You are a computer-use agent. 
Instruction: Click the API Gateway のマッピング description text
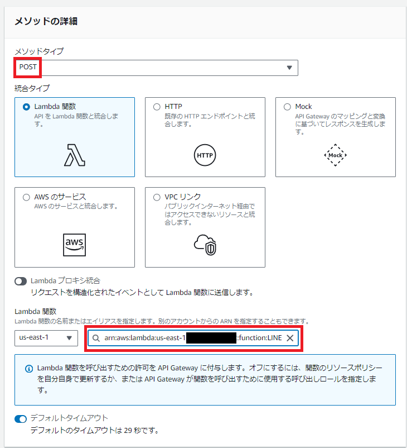[340, 124]
